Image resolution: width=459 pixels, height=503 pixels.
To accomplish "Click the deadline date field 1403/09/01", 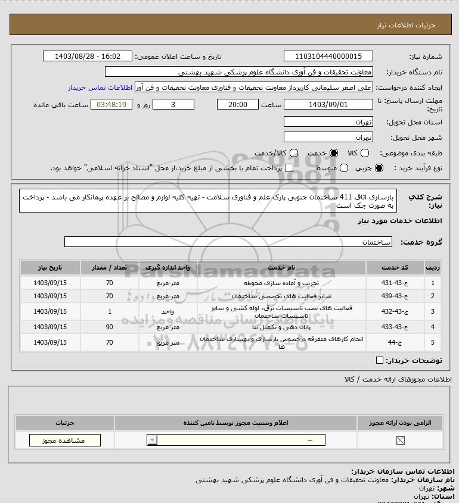I will (328, 104).
